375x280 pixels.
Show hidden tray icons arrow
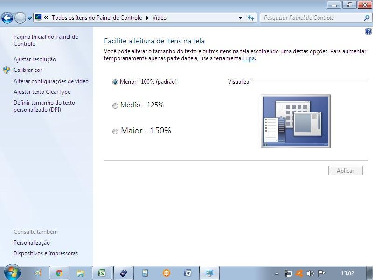coord(277,273)
